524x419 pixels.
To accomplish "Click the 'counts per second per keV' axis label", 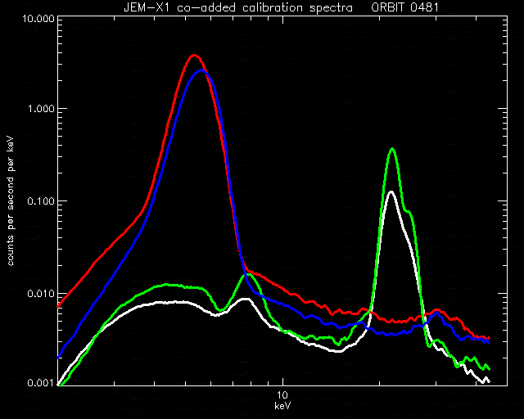I will [x=11, y=201].
